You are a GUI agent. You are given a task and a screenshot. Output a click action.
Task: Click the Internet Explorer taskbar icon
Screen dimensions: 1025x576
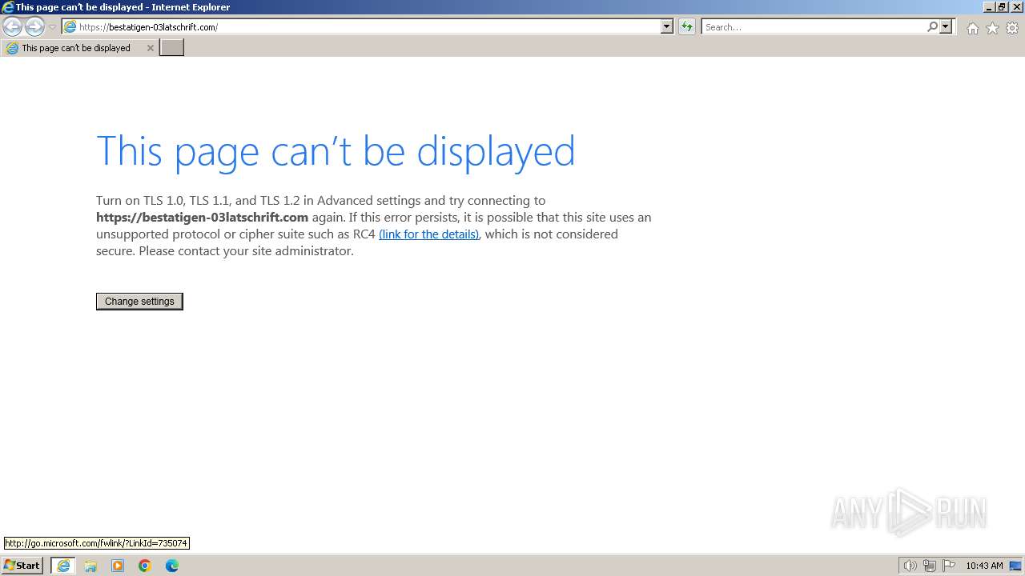coord(63,566)
